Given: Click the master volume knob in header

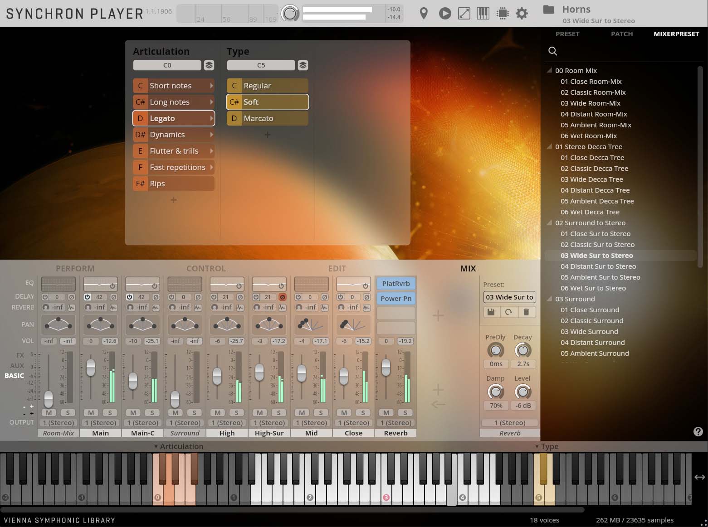Looking at the screenshot, I should coord(290,14).
